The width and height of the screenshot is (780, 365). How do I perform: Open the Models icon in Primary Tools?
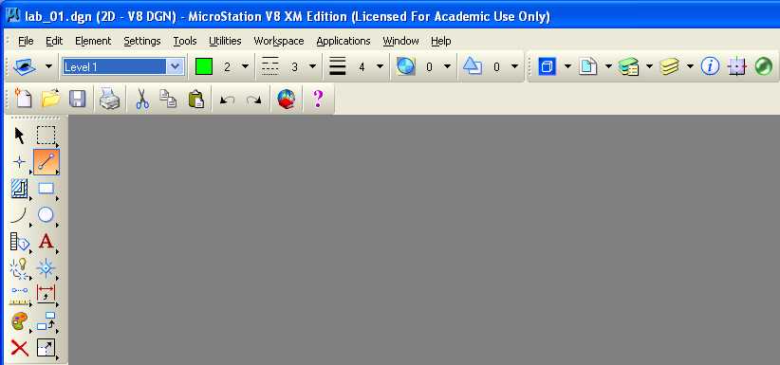tap(548, 66)
